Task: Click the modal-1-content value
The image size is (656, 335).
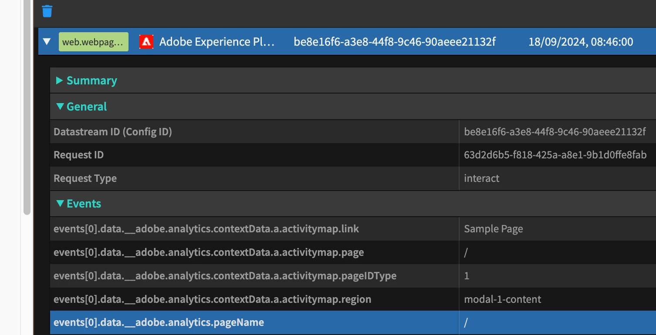Action: click(x=503, y=299)
